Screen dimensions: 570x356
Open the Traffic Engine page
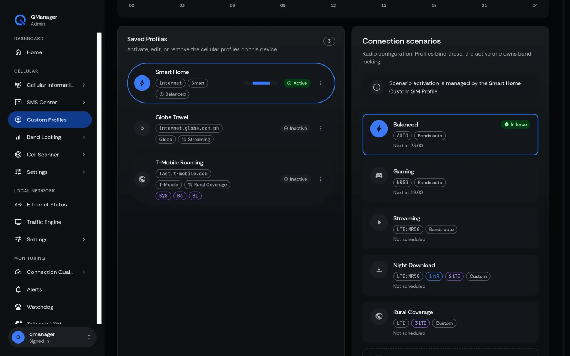tap(50, 222)
